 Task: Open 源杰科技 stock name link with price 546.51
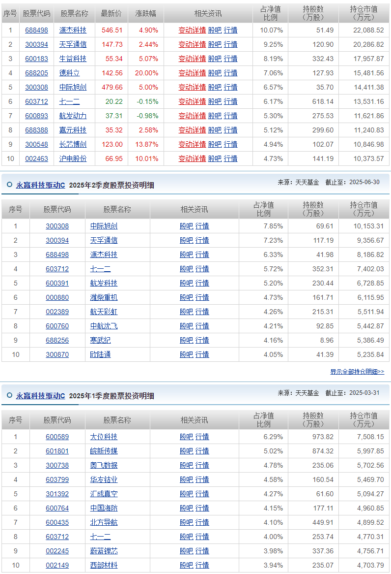click(x=73, y=31)
